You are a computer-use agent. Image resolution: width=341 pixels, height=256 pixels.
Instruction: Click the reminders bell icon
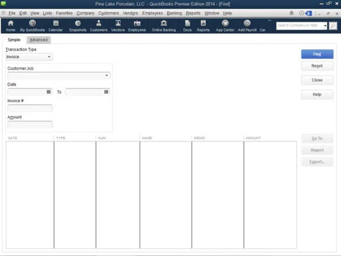pos(291,13)
